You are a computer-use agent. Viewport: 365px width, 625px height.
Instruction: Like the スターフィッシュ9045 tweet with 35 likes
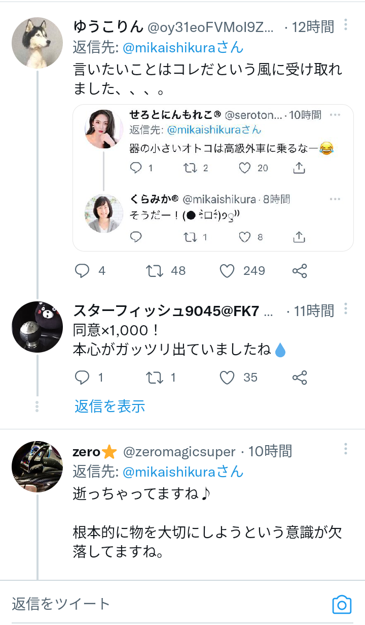tap(227, 378)
